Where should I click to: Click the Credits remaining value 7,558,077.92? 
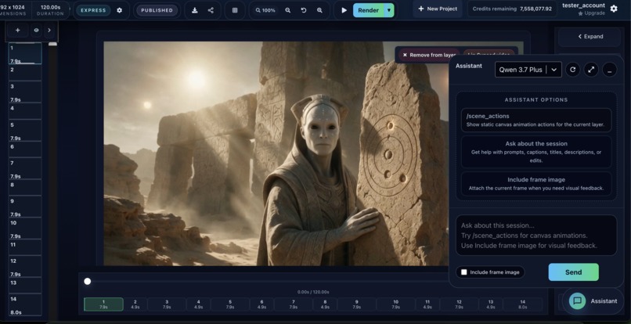(x=535, y=9)
